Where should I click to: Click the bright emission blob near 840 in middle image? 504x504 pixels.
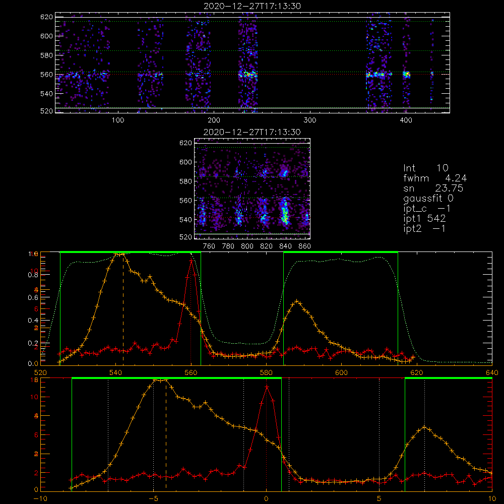[284, 211]
